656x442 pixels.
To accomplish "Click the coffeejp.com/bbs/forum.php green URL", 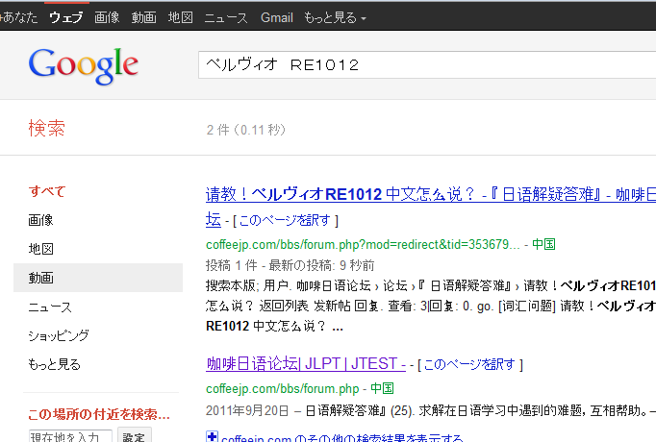I will (x=283, y=389).
